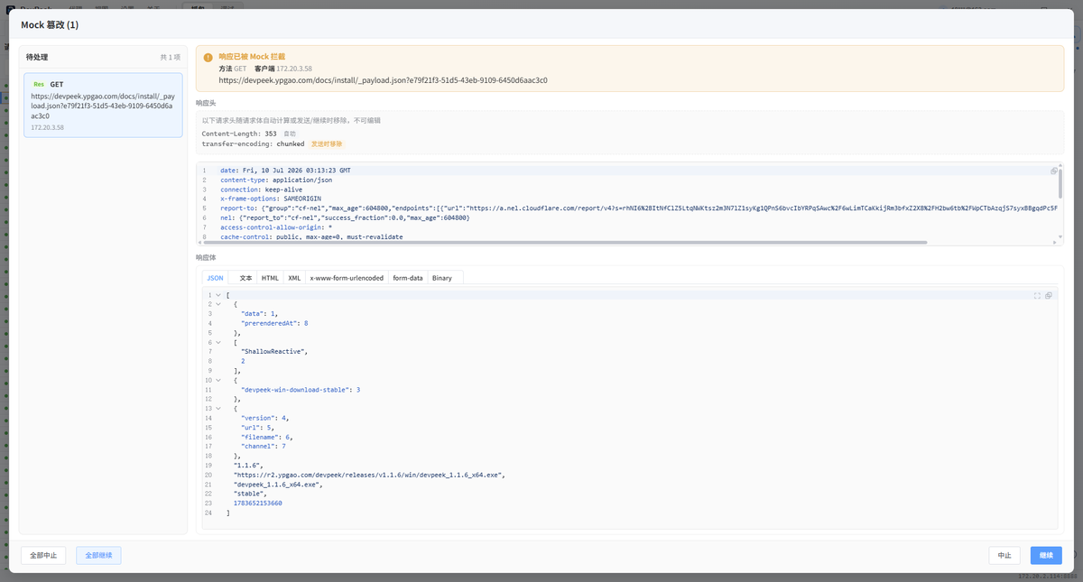Click 全部中止 to abort all
1083x582 pixels.
[x=43, y=555]
